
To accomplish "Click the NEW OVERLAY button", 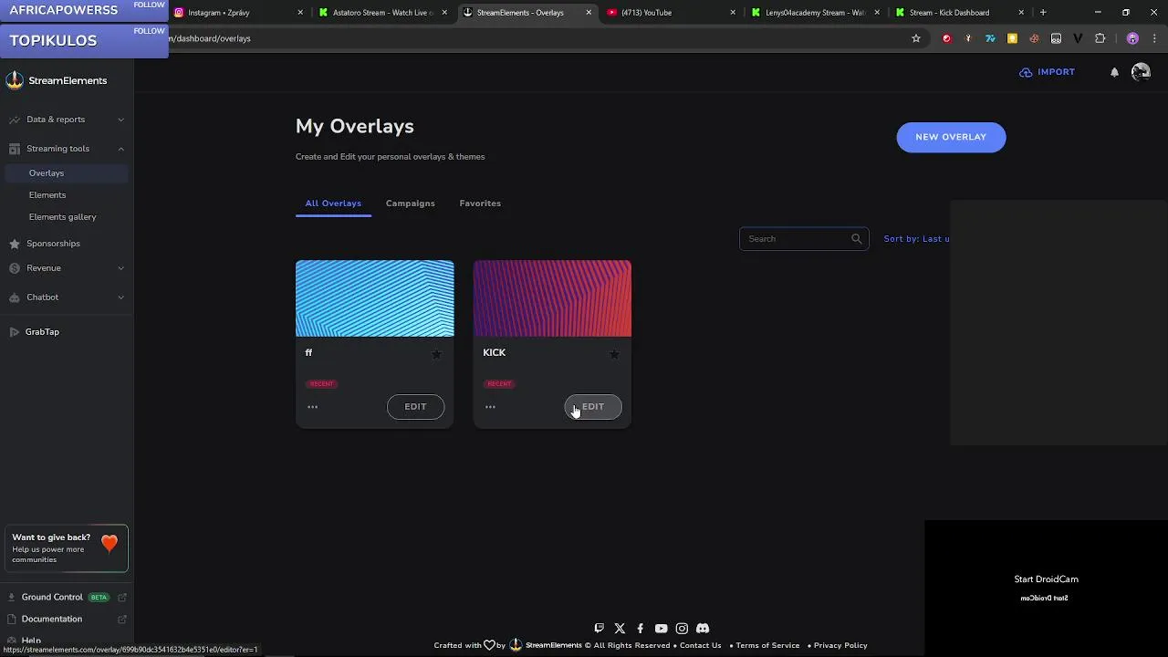I will [x=951, y=137].
